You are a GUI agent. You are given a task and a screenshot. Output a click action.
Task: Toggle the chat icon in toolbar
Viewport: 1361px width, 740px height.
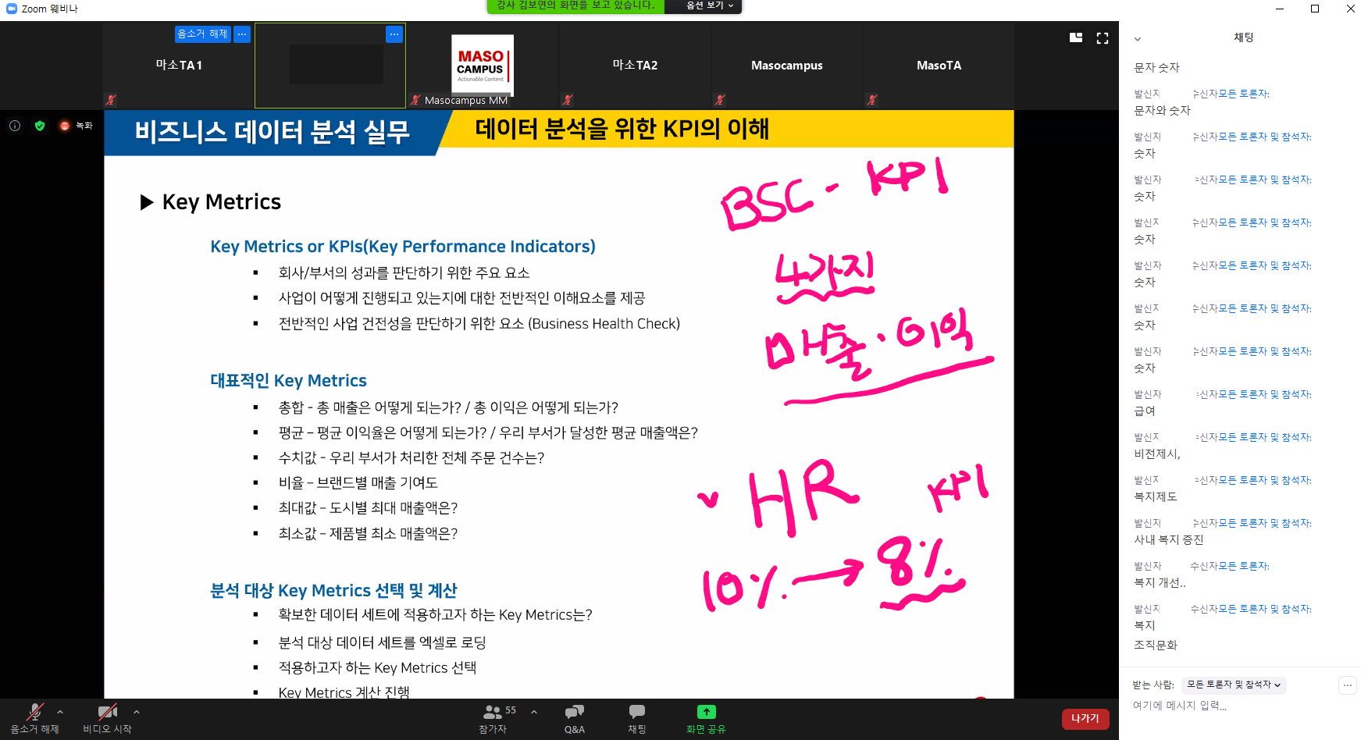637,712
